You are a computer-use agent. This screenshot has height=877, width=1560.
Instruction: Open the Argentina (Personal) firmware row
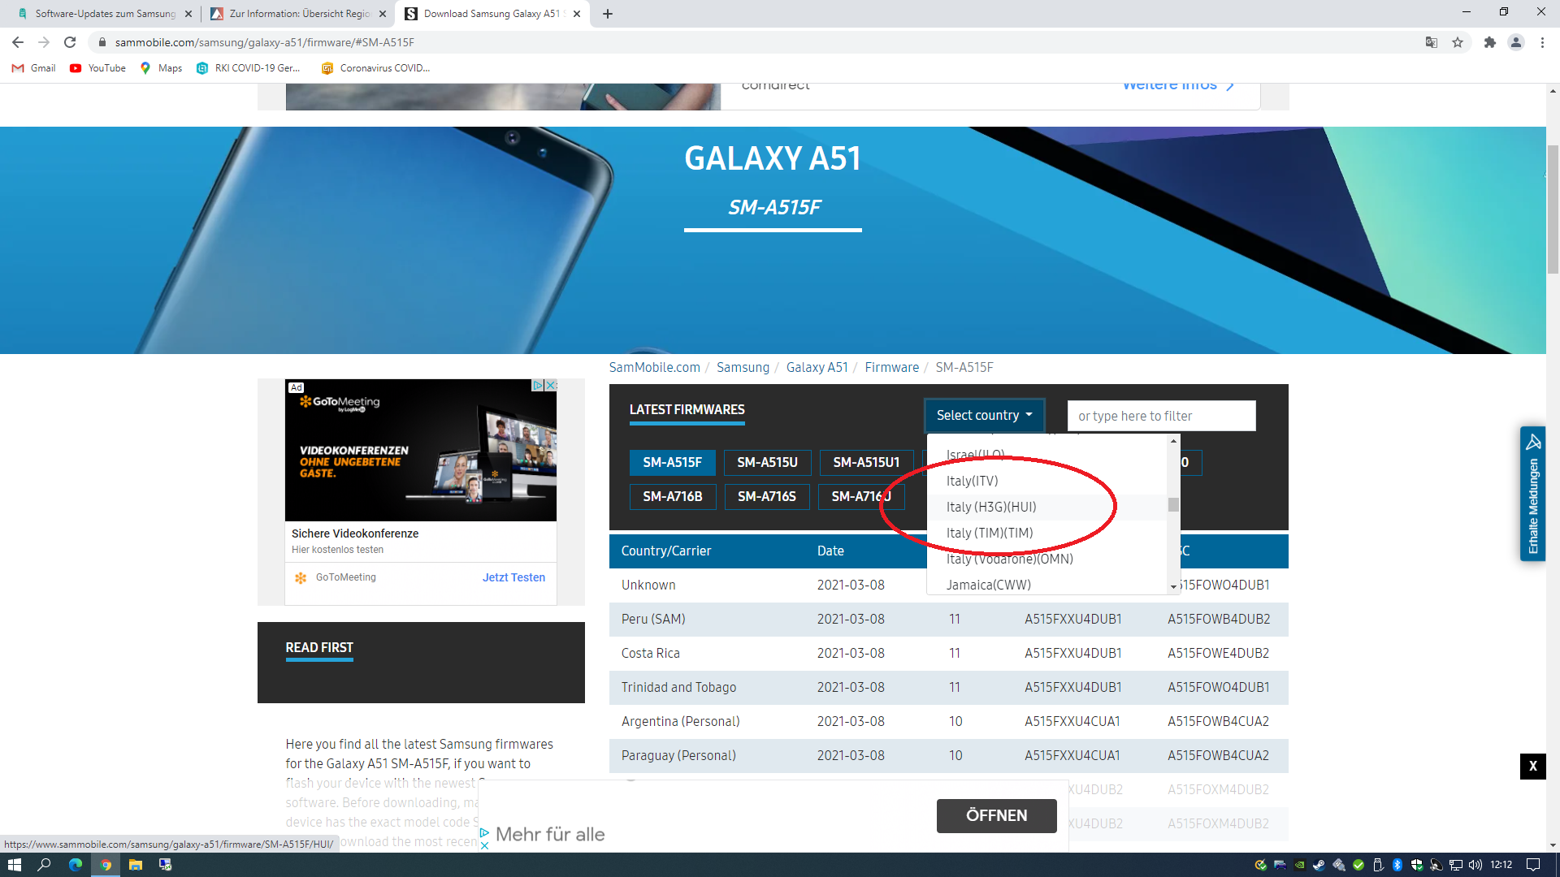click(948, 721)
